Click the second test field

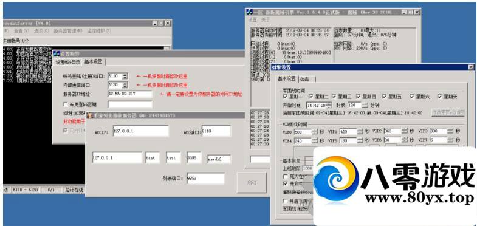tap(173, 158)
